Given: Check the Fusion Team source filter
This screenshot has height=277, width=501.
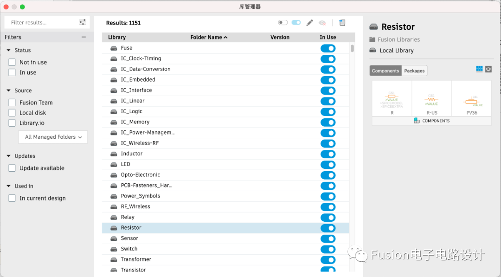Looking at the screenshot, I should pyautogui.click(x=12, y=103).
